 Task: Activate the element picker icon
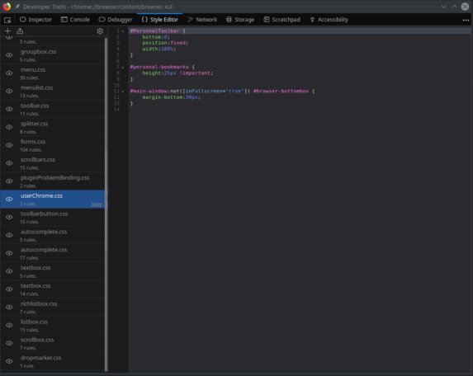(x=7, y=20)
